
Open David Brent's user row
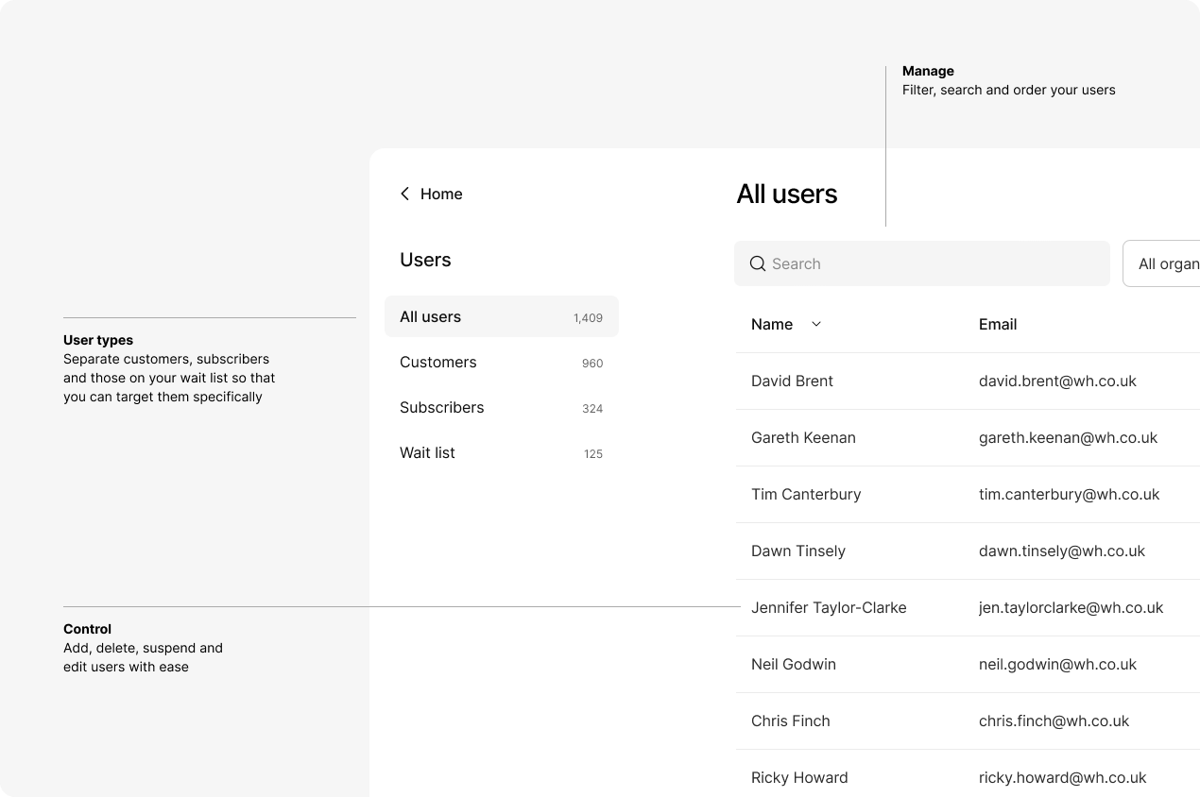pyautogui.click(x=792, y=382)
